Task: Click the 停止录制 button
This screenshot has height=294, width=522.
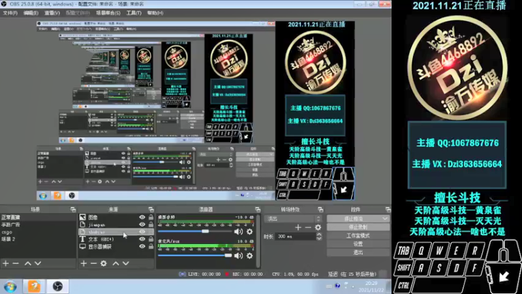Action: [358, 227]
